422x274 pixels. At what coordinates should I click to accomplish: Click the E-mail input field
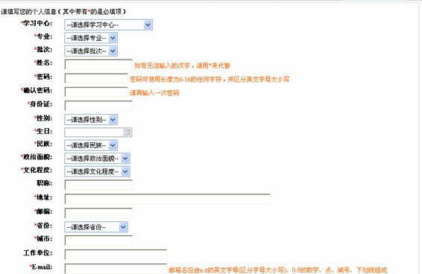click(x=116, y=269)
